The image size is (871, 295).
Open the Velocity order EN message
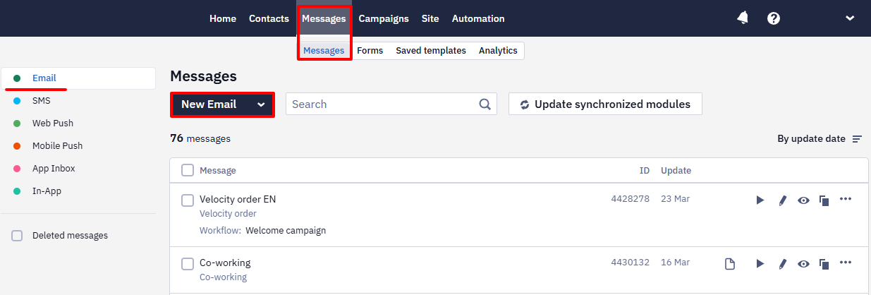point(238,199)
